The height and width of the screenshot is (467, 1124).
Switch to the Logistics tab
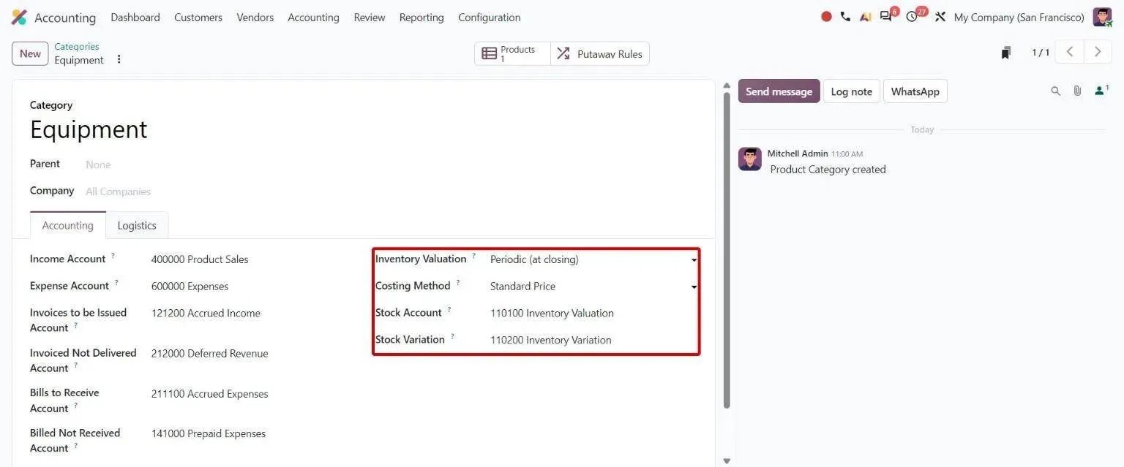[x=137, y=225]
